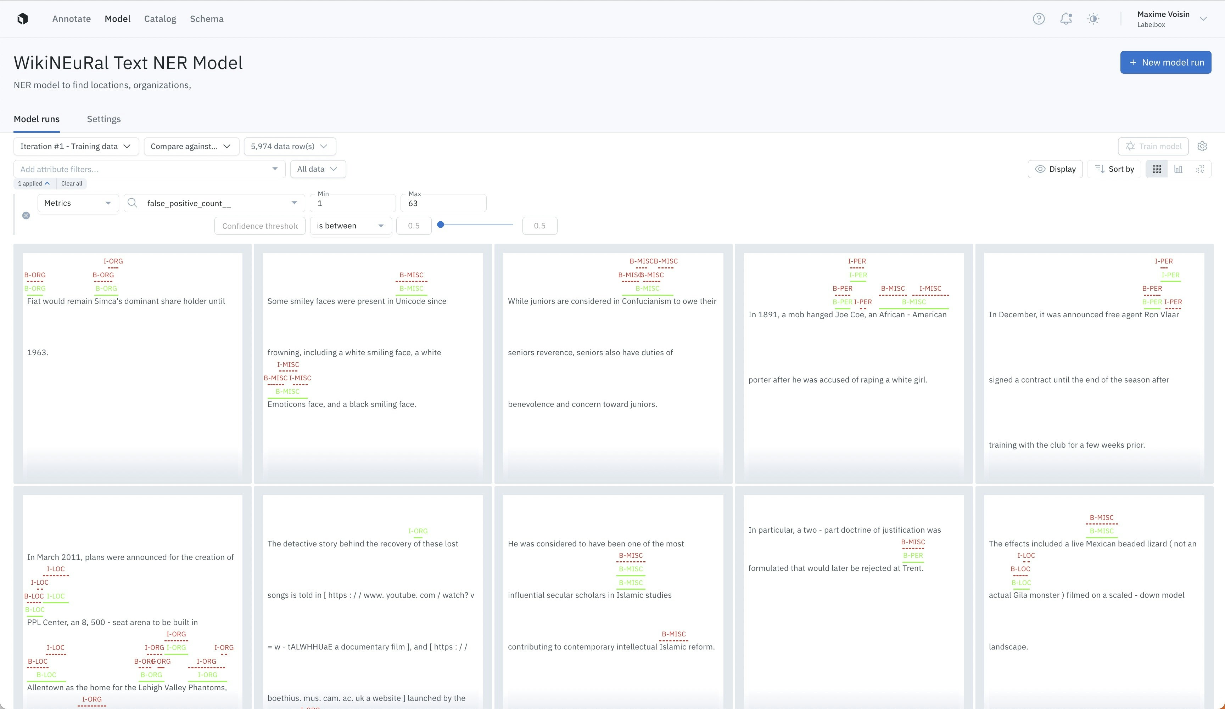Expand the Iteration #1 - Training data dropdown
1225x709 pixels.
76,146
